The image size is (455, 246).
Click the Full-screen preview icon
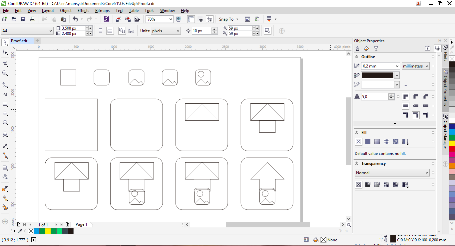coord(179,19)
